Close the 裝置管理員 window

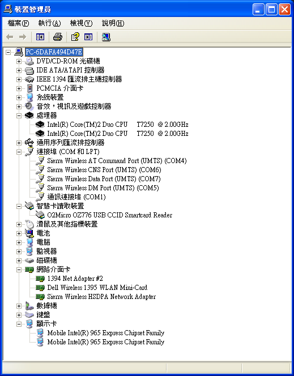(284, 10)
